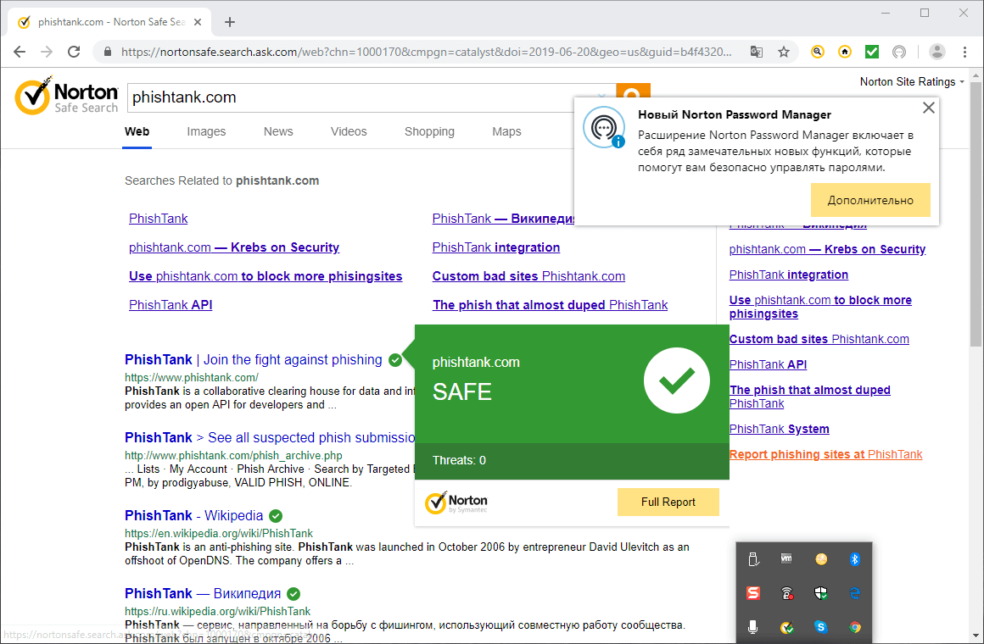Click the safe rating icon next to PhishTank — Википедия
The width and height of the screenshot is (984, 644).
pos(293,594)
